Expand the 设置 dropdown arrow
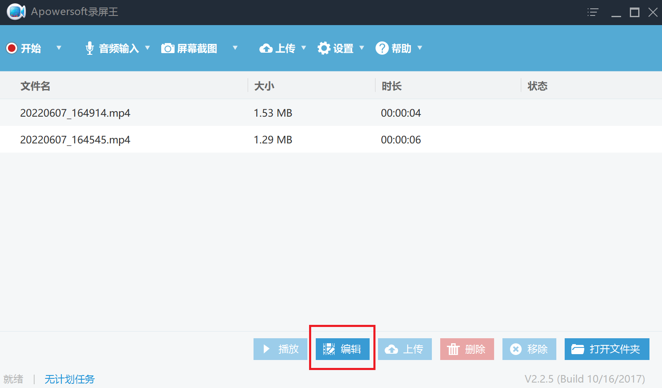This screenshot has width=662, height=388. pyautogui.click(x=362, y=48)
